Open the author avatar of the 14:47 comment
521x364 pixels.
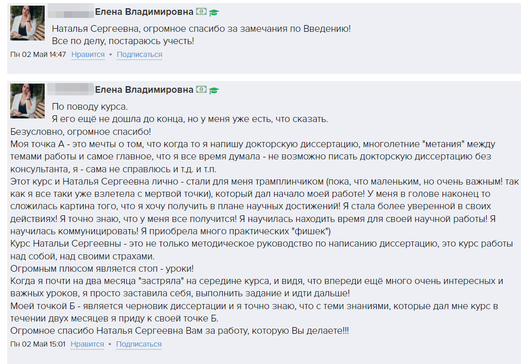[x=27, y=23]
